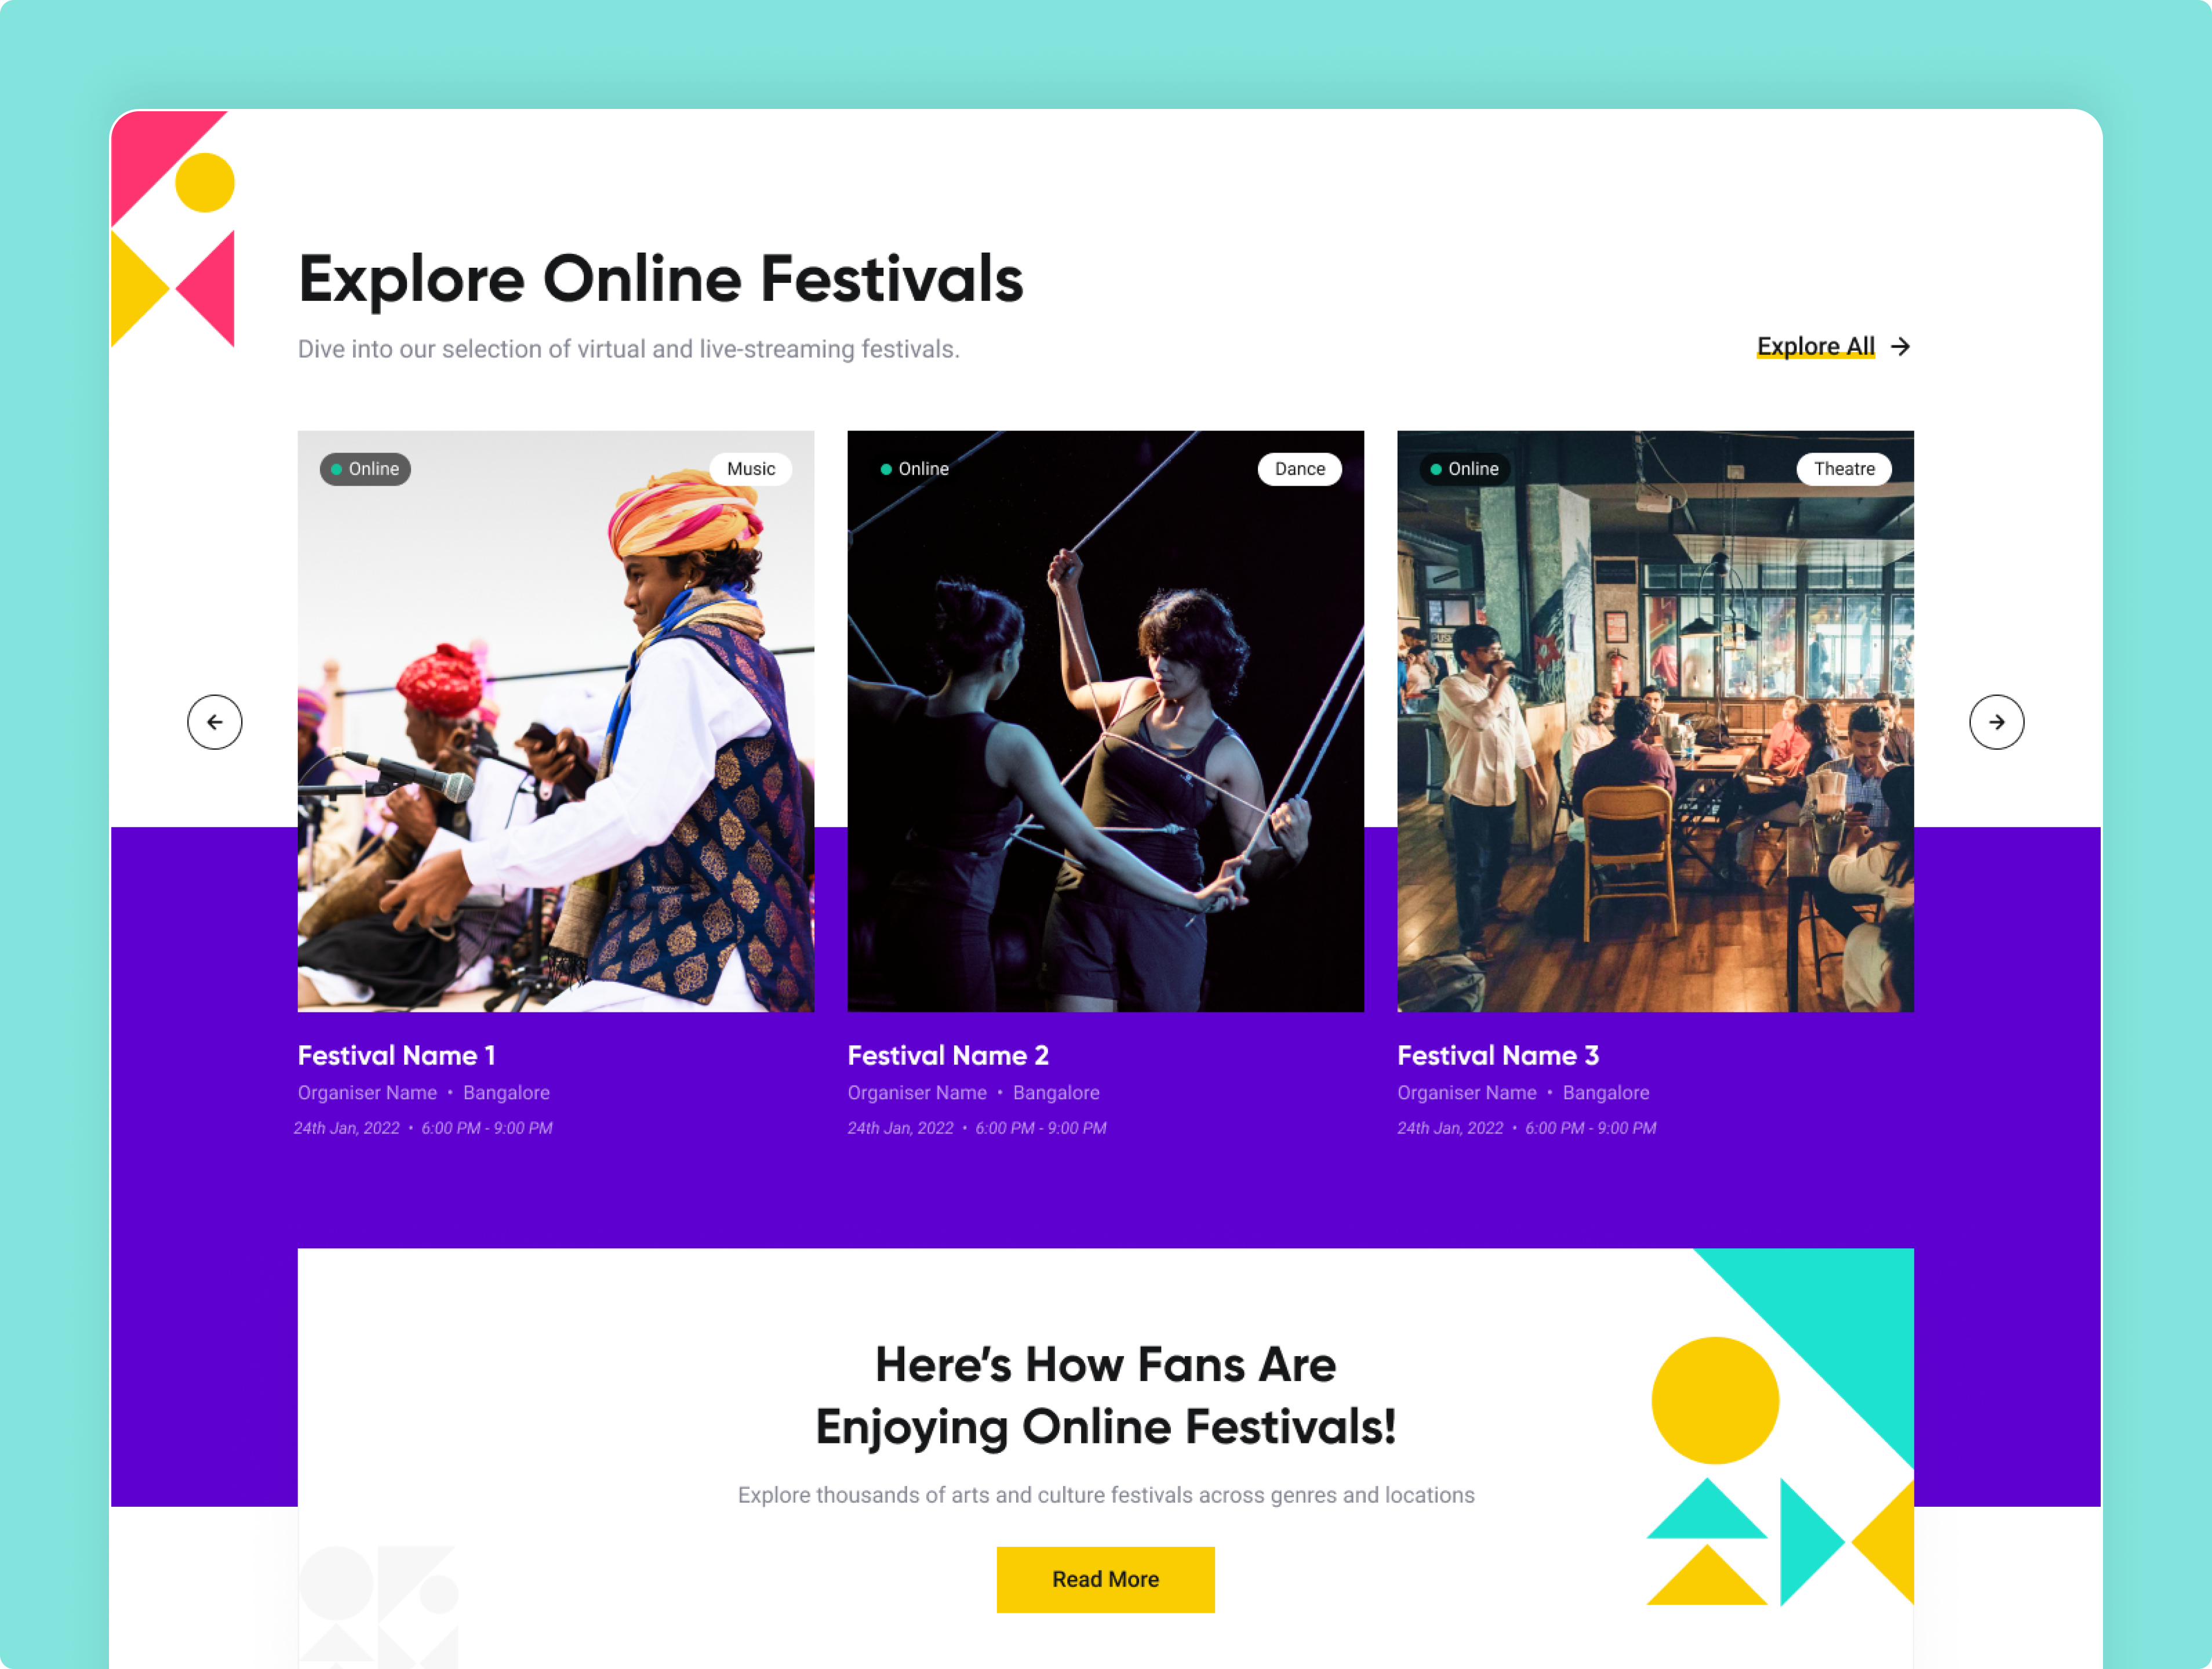Click Organiser Name under Festival Name 2
Viewport: 2212px width, 1669px height.
(x=917, y=1093)
